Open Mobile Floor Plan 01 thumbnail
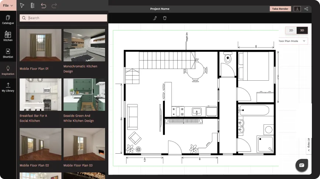This screenshot has width=320, height=179. pyautogui.click(x=41, y=45)
